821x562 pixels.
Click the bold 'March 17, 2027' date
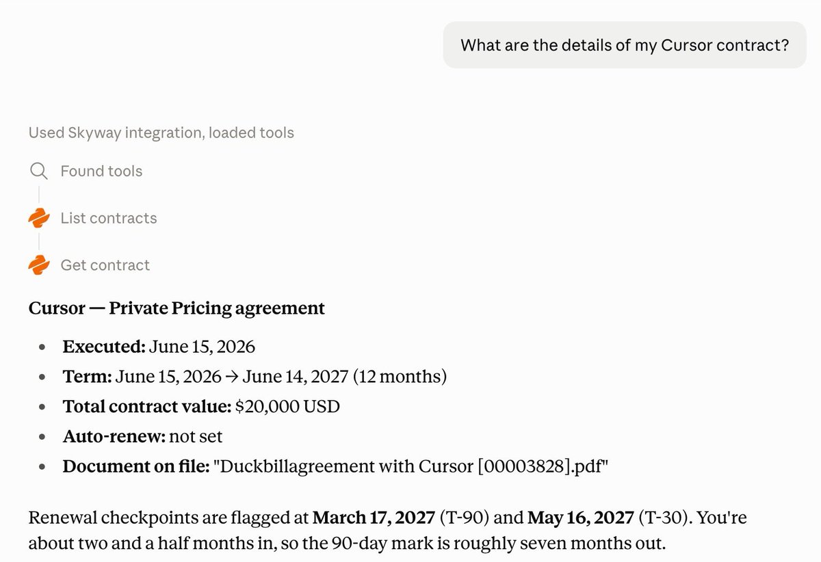click(x=374, y=518)
